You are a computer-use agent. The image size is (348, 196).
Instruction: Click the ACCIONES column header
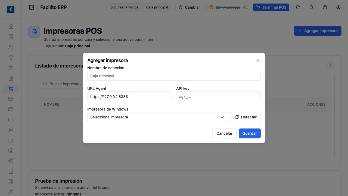tap(316, 105)
